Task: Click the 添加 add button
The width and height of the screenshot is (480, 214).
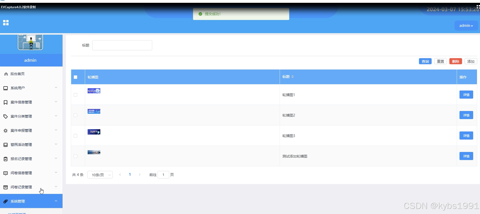Action: [x=471, y=61]
